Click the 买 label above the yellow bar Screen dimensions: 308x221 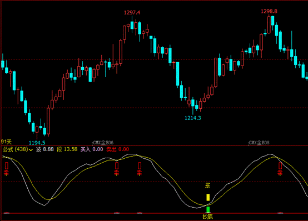207,185
